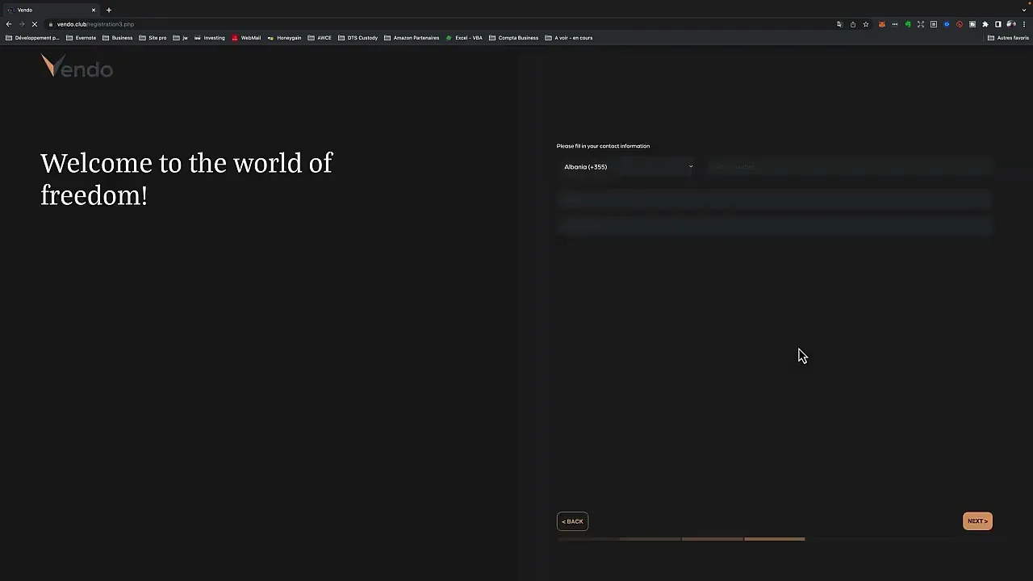
Task: Bookmark this page with the star
Action: click(x=866, y=24)
